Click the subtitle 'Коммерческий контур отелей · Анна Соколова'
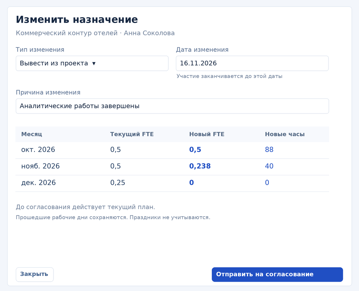This screenshot has height=291, width=359. coord(95,33)
